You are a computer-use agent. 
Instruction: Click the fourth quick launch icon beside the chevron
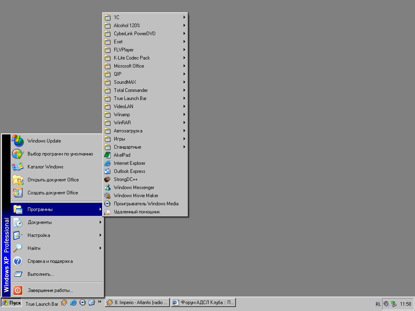pos(92,302)
